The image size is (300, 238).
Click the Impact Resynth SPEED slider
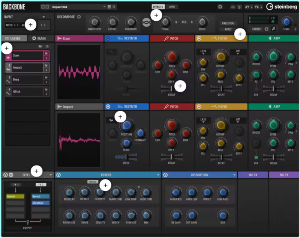pos(126,157)
